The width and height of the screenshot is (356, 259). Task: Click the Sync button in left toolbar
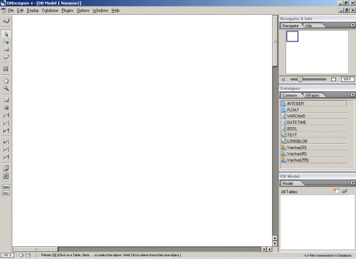point(6,187)
